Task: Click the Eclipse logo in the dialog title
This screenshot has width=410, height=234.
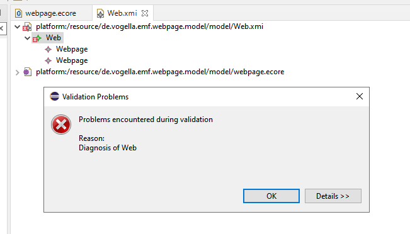Action: tap(54, 96)
